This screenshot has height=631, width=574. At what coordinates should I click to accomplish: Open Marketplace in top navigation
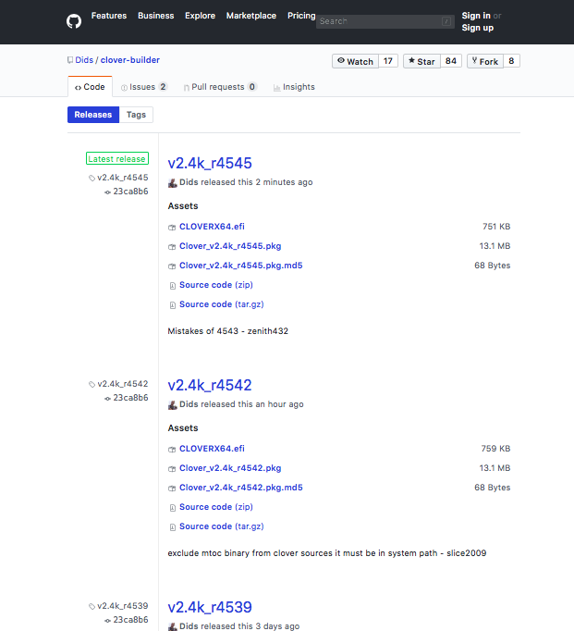pyautogui.click(x=251, y=16)
